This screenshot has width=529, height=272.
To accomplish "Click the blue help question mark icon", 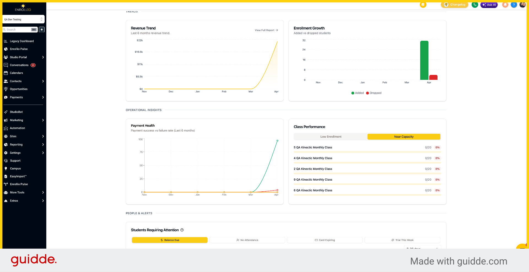I will 514,5.
